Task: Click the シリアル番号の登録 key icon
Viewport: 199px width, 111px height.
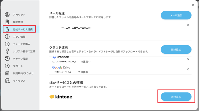Action: (x=7, y=51)
